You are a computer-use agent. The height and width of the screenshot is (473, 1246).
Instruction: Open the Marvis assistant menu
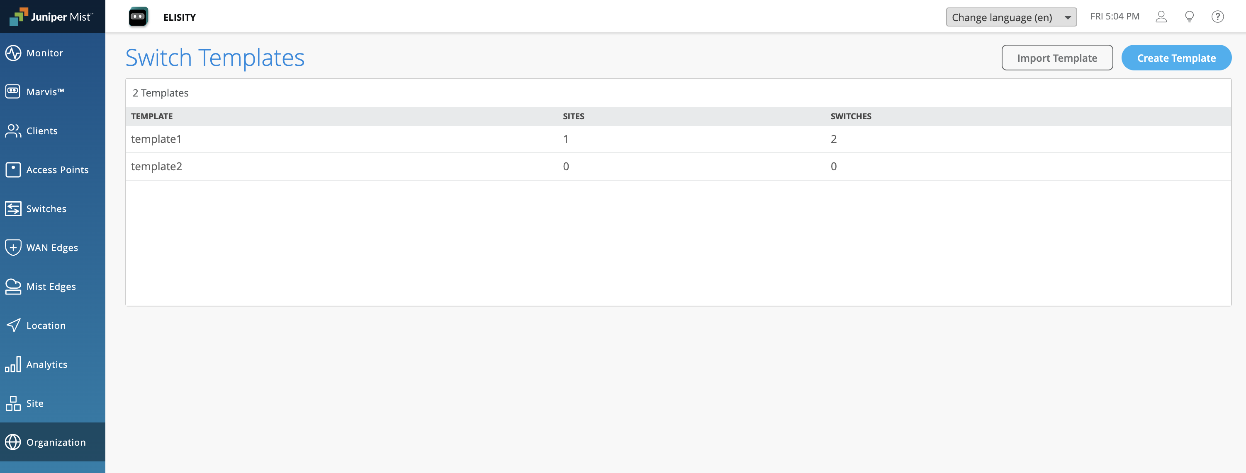44,92
